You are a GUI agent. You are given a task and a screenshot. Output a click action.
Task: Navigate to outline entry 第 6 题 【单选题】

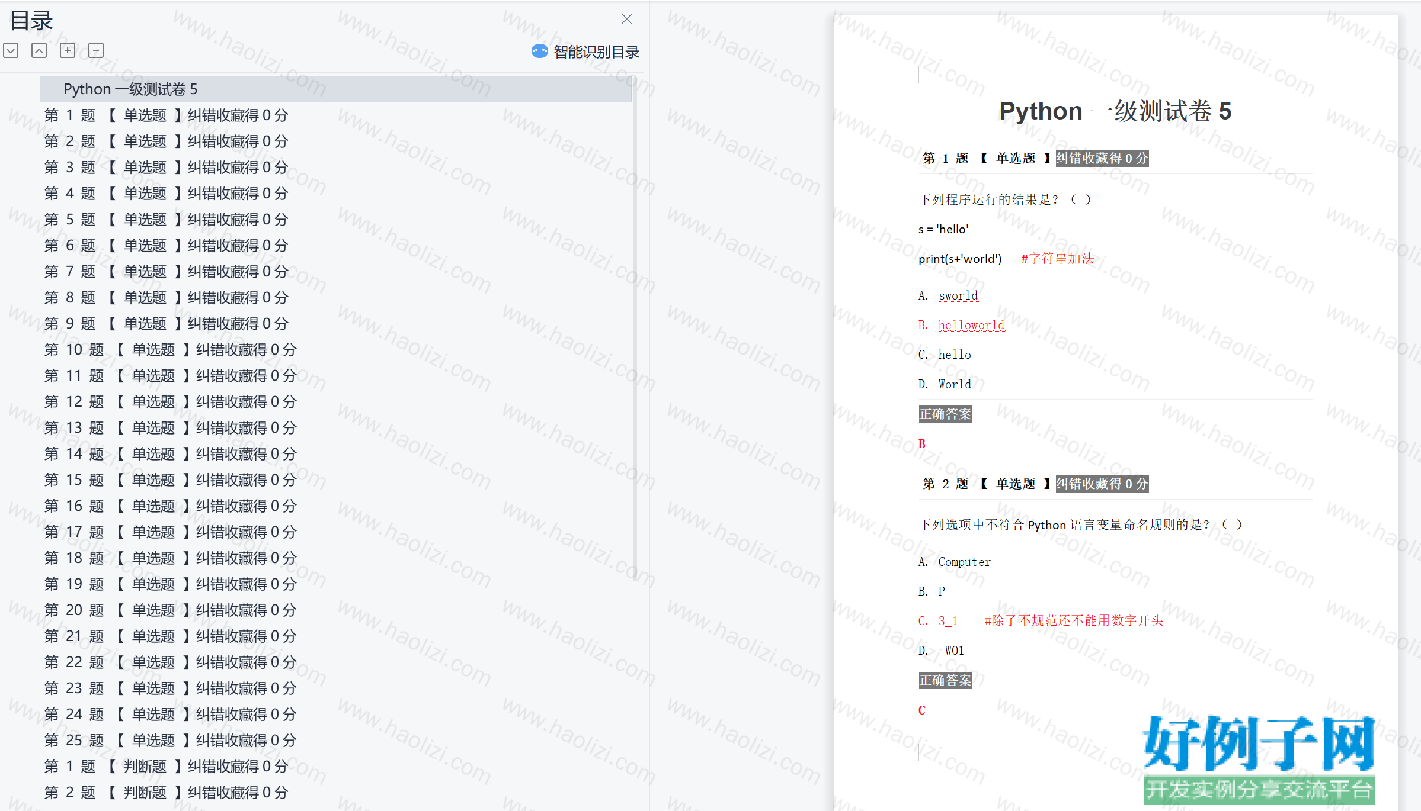(167, 246)
